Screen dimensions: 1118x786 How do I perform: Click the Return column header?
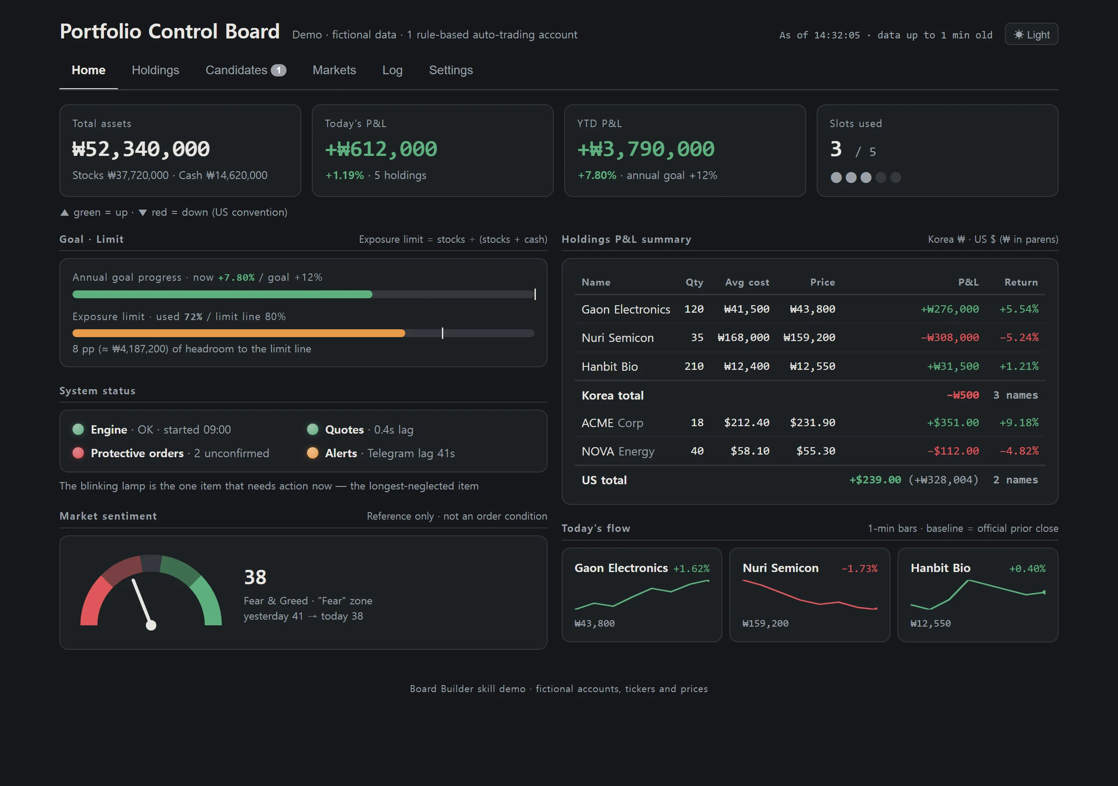pos(1021,282)
